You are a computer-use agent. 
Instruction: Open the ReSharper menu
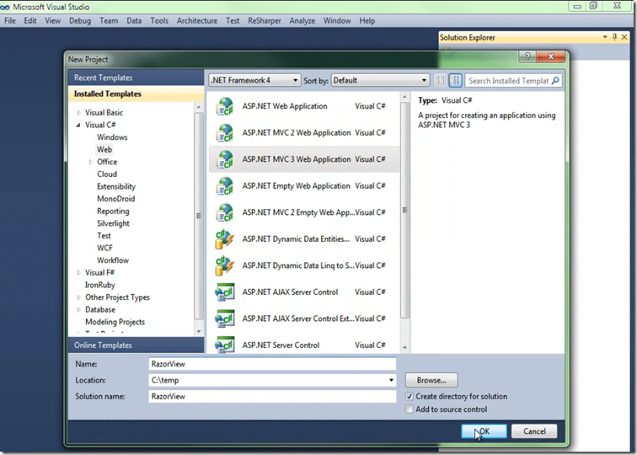[x=264, y=21]
